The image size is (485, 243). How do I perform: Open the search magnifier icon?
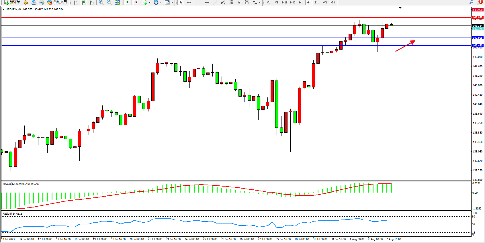point(471,2)
